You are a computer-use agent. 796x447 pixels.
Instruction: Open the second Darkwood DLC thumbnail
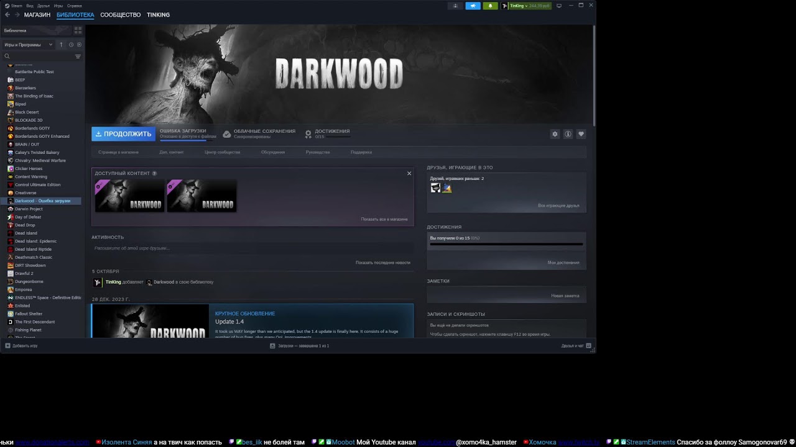click(x=202, y=196)
